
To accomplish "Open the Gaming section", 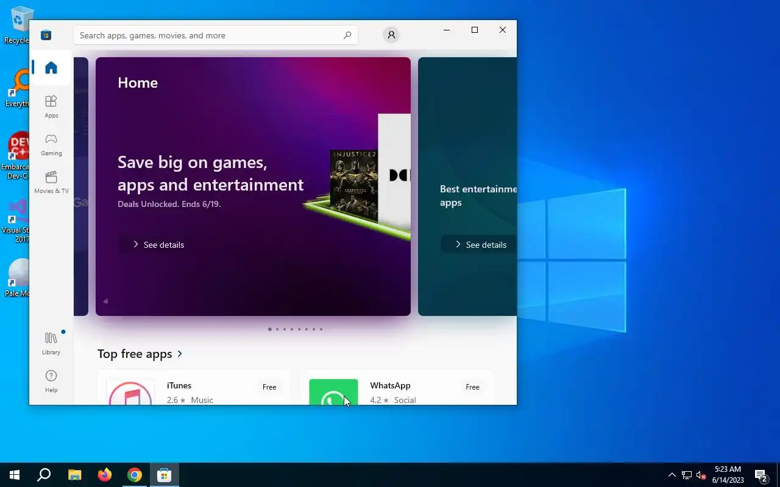I will point(51,144).
